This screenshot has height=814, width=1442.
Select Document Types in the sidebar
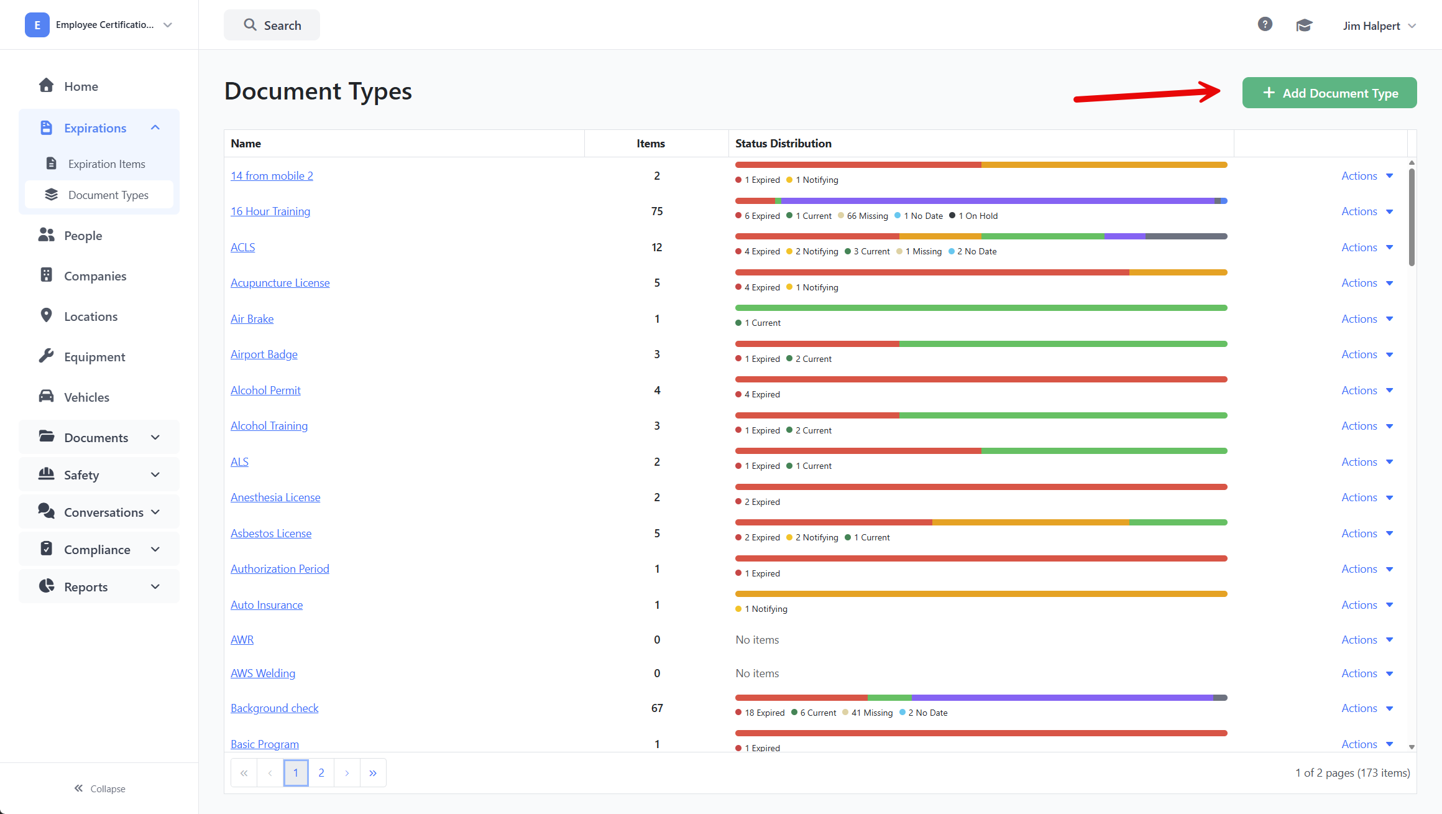99,195
